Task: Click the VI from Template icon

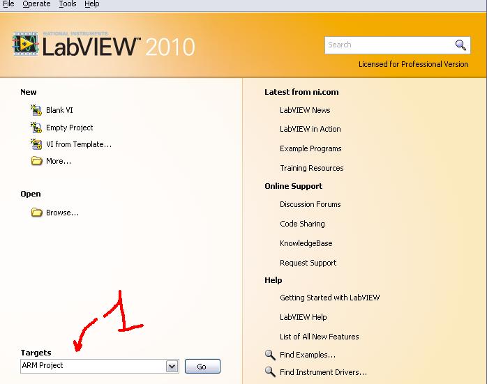Action: coord(36,144)
